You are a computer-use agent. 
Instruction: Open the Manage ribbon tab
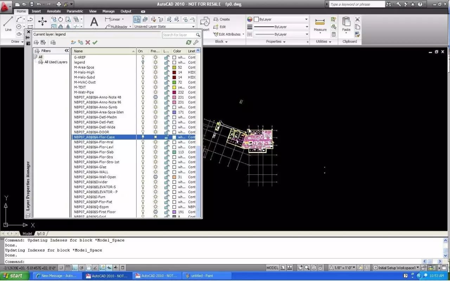click(109, 11)
